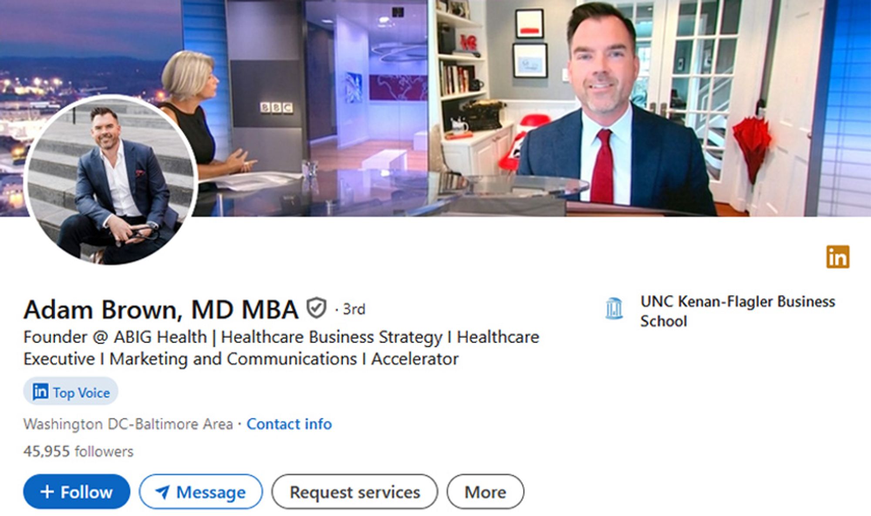The image size is (871, 516).
Task: Follow Adam Brown
Action: [77, 492]
